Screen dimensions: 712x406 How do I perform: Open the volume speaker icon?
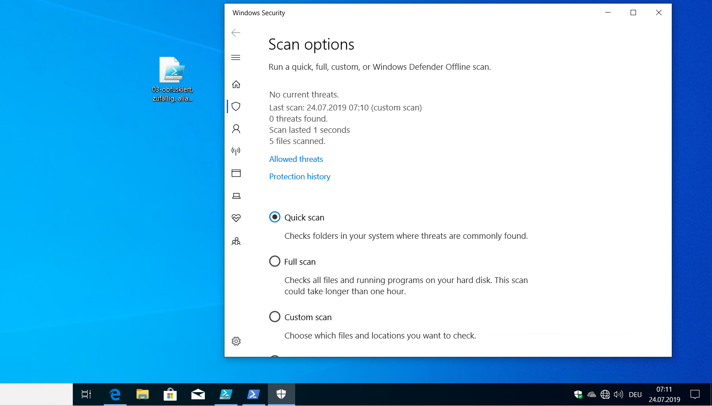[x=619, y=394]
